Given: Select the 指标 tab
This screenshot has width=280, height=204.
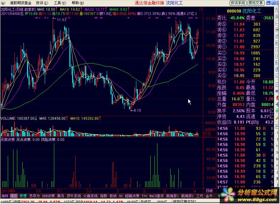Looking at the screenshot, I should [5, 196].
